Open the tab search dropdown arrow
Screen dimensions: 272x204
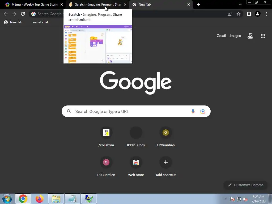point(240,5)
